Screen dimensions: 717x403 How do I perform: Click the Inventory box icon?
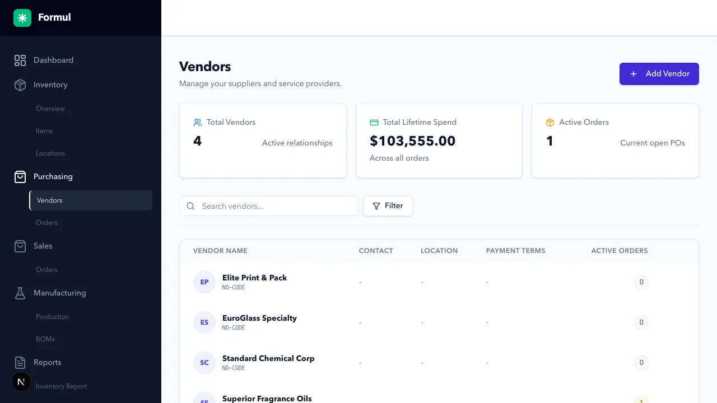20,85
